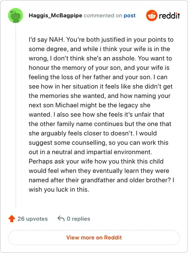Click the "0 replies" label

pyautogui.click(x=78, y=219)
